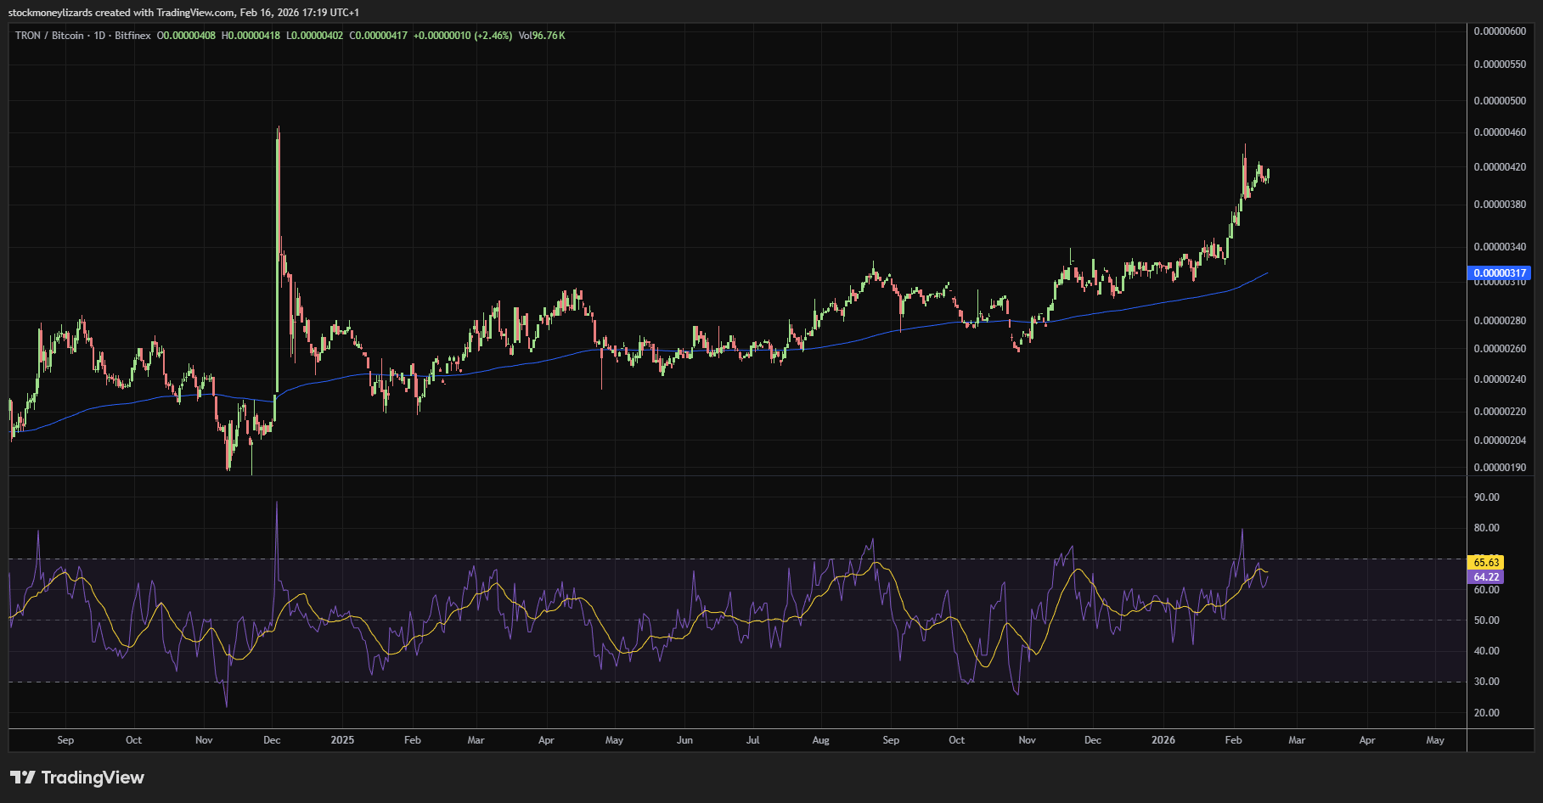Click the chart header text with stockmoneylizards
Screen dimensions: 1543x803
[x=183, y=13]
